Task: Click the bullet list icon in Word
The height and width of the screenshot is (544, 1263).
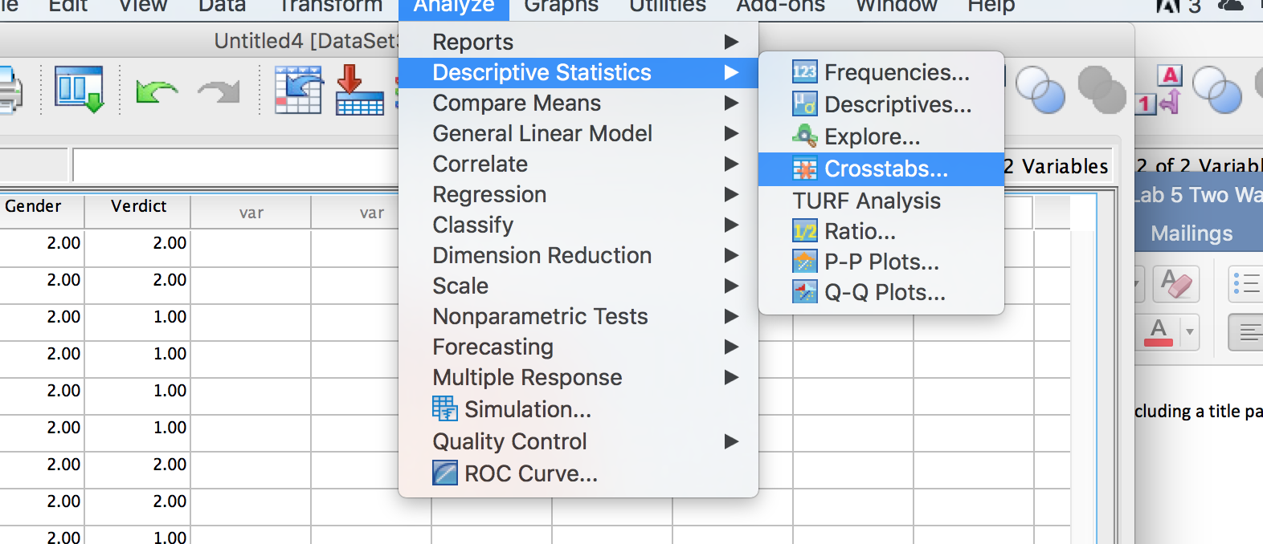Action: coord(1246,283)
